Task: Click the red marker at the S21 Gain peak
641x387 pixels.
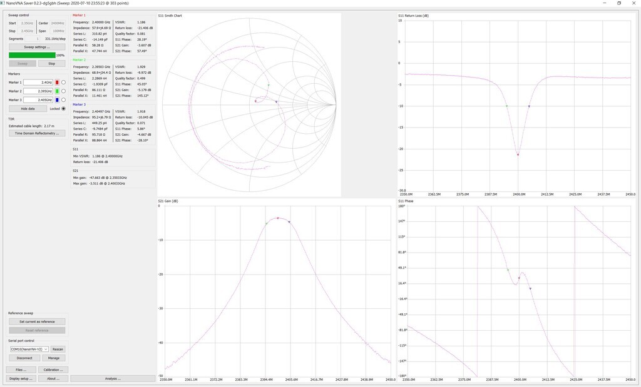Action: tap(278, 218)
